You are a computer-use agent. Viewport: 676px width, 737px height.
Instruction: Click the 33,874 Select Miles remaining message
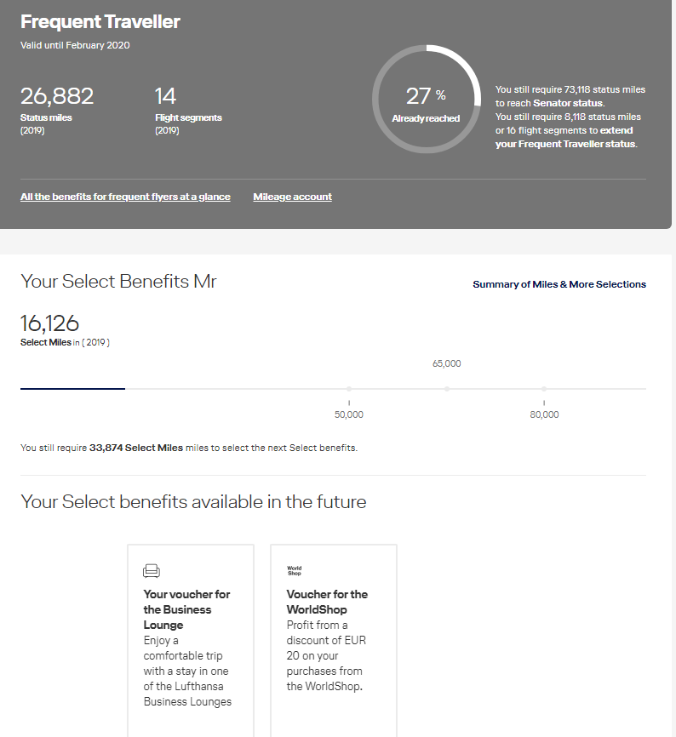click(x=189, y=448)
